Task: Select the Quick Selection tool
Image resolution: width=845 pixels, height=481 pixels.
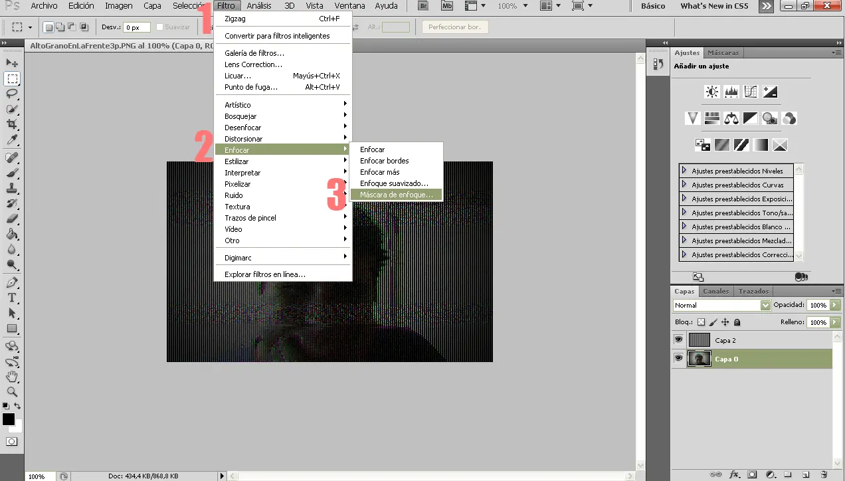Action: point(12,109)
